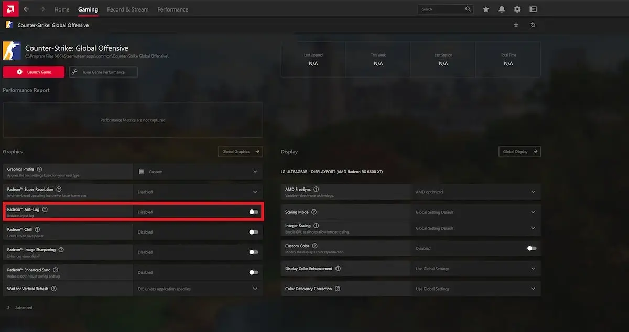Select the Gaming tab
Image resolution: width=629 pixels, height=332 pixels.
[x=88, y=9]
